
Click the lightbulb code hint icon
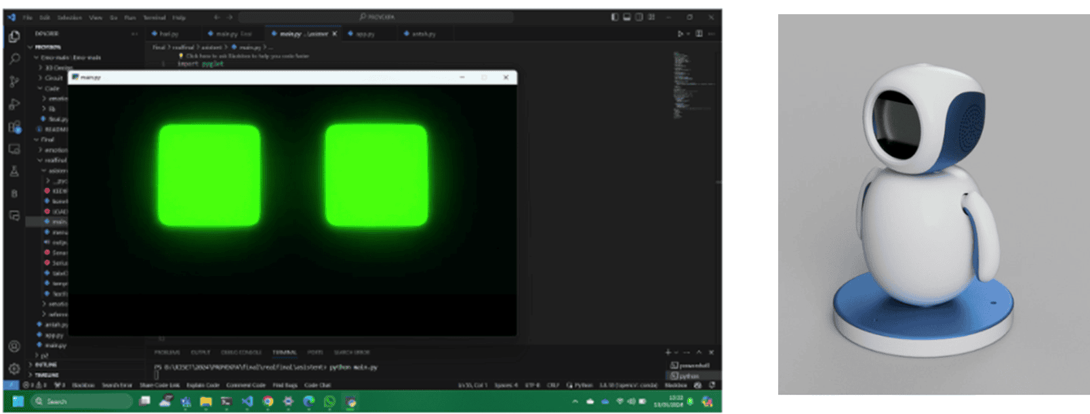(x=181, y=56)
